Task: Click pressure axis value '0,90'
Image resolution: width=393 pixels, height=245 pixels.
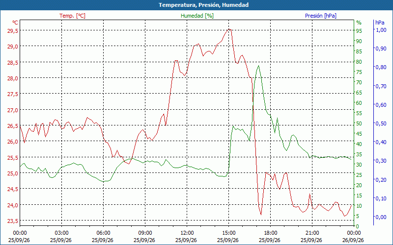Action: [381, 49]
